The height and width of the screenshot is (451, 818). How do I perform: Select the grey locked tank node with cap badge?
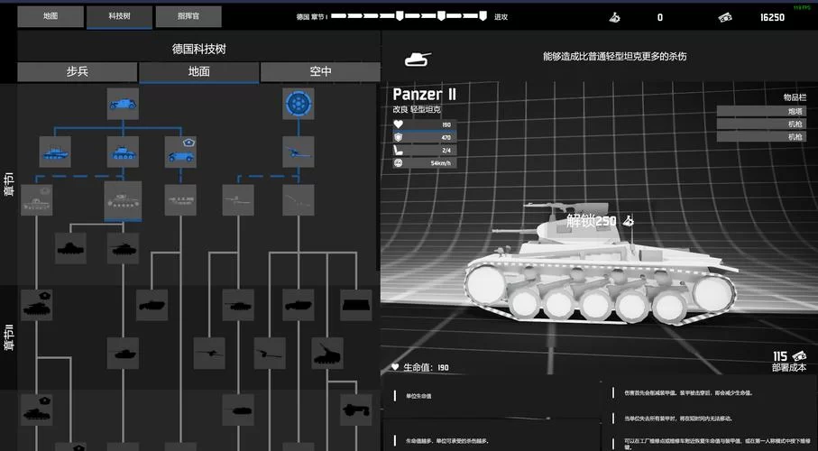coord(36,200)
